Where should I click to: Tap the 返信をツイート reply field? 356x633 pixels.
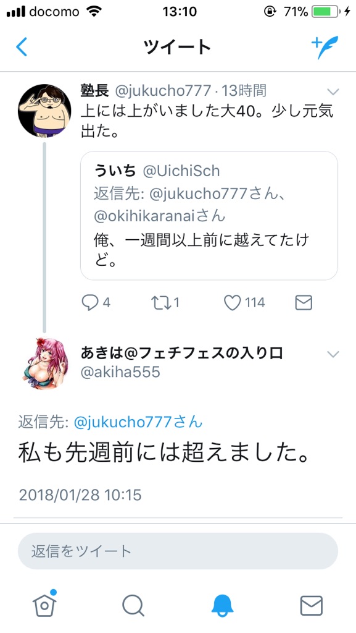pyautogui.click(x=178, y=551)
